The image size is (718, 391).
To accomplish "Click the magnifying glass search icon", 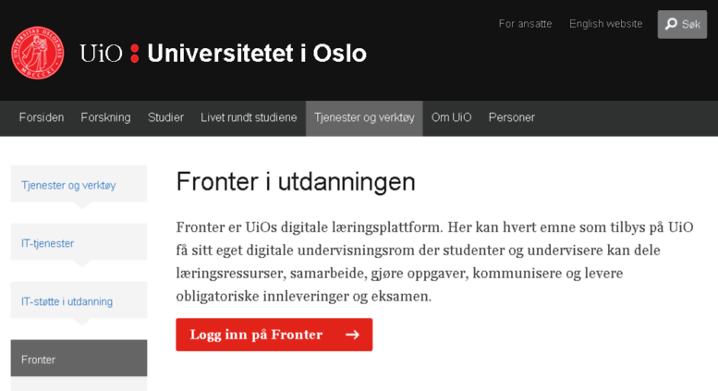I will coord(671,24).
